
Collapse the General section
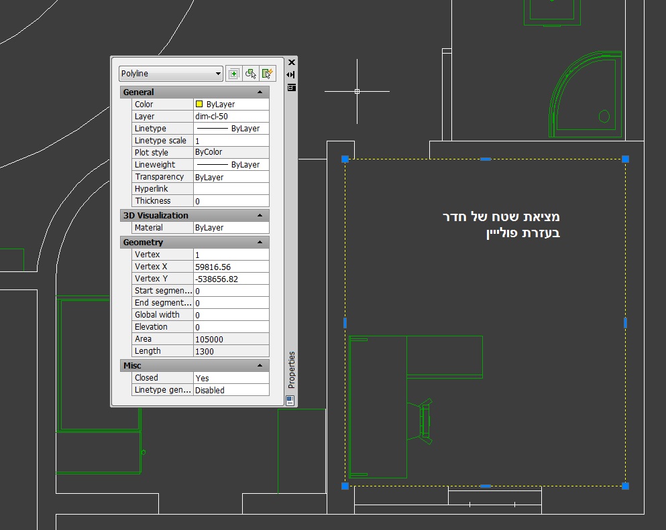click(260, 92)
